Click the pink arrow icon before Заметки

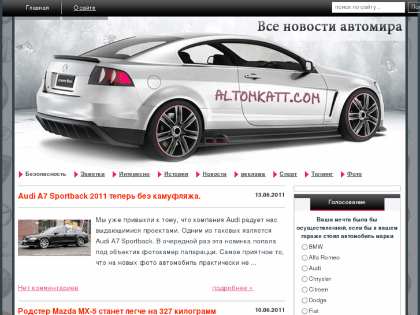pyautogui.click(x=76, y=174)
